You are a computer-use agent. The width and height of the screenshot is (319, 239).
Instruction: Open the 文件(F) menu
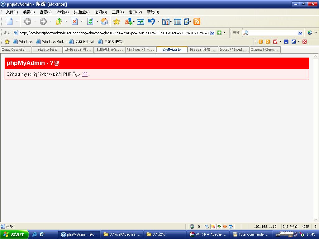(12, 12)
